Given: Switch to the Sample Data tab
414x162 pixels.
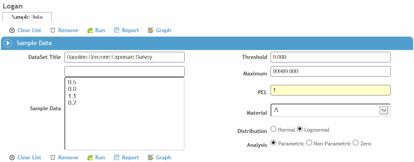Looking at the screenshot, I should pos(27,17).
